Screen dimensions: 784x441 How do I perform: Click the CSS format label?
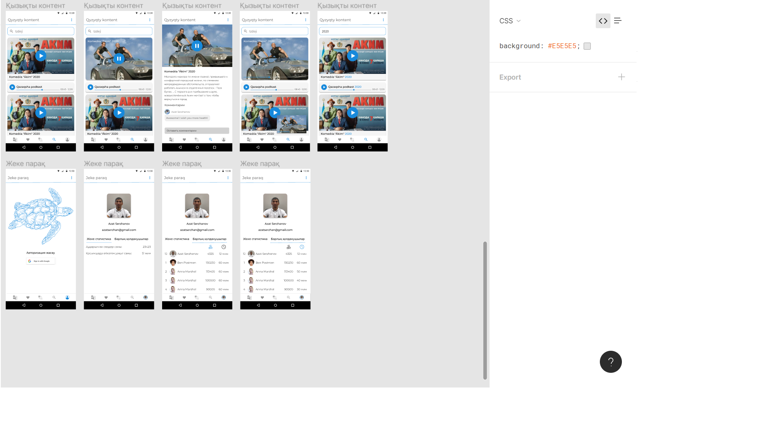(x=506, y=21)
